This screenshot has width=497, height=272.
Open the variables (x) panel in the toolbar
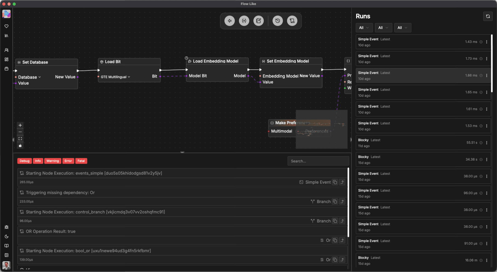(244, 21)
